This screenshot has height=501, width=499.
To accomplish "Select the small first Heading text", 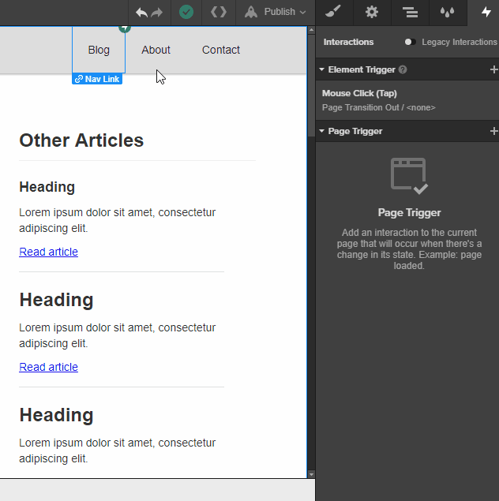I will point(47,187).
